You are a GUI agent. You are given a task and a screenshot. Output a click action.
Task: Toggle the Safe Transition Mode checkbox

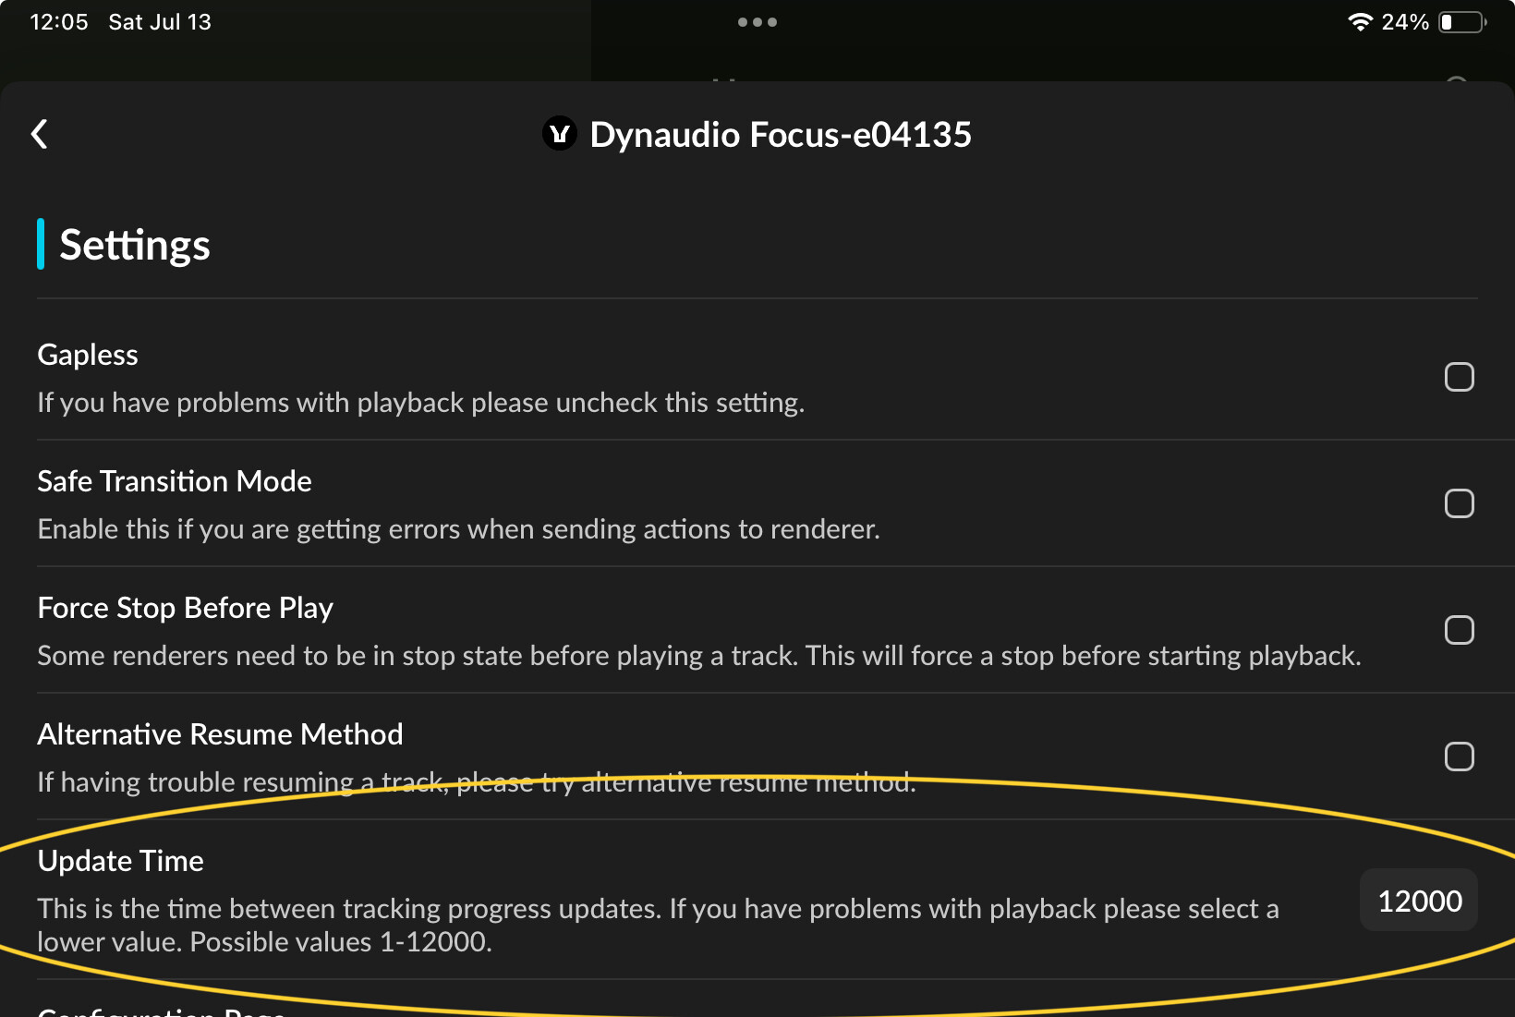coord(1459,503)
